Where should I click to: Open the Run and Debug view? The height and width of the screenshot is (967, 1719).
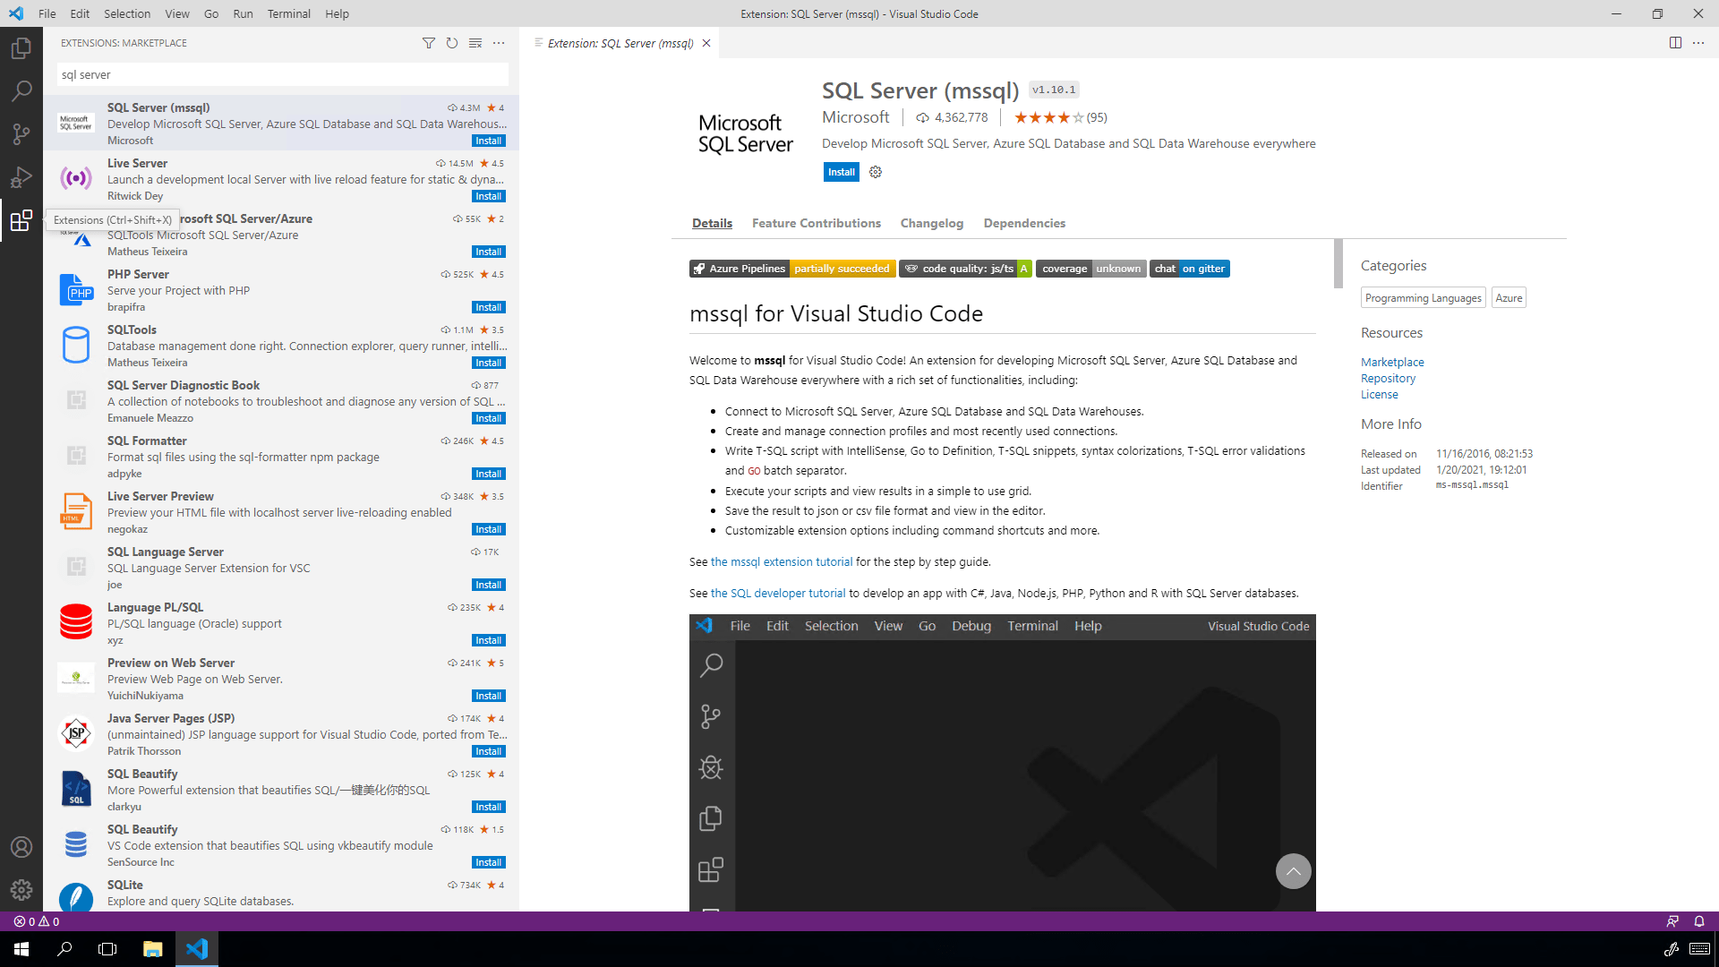coord(21,177)
